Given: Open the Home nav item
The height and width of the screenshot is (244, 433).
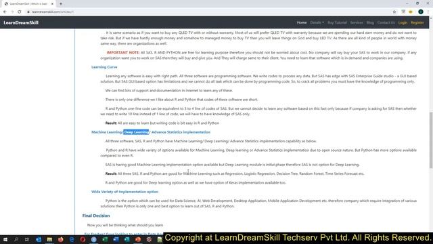Looking at the screenshot, I should pyautogui.click(x=302, y=22).
